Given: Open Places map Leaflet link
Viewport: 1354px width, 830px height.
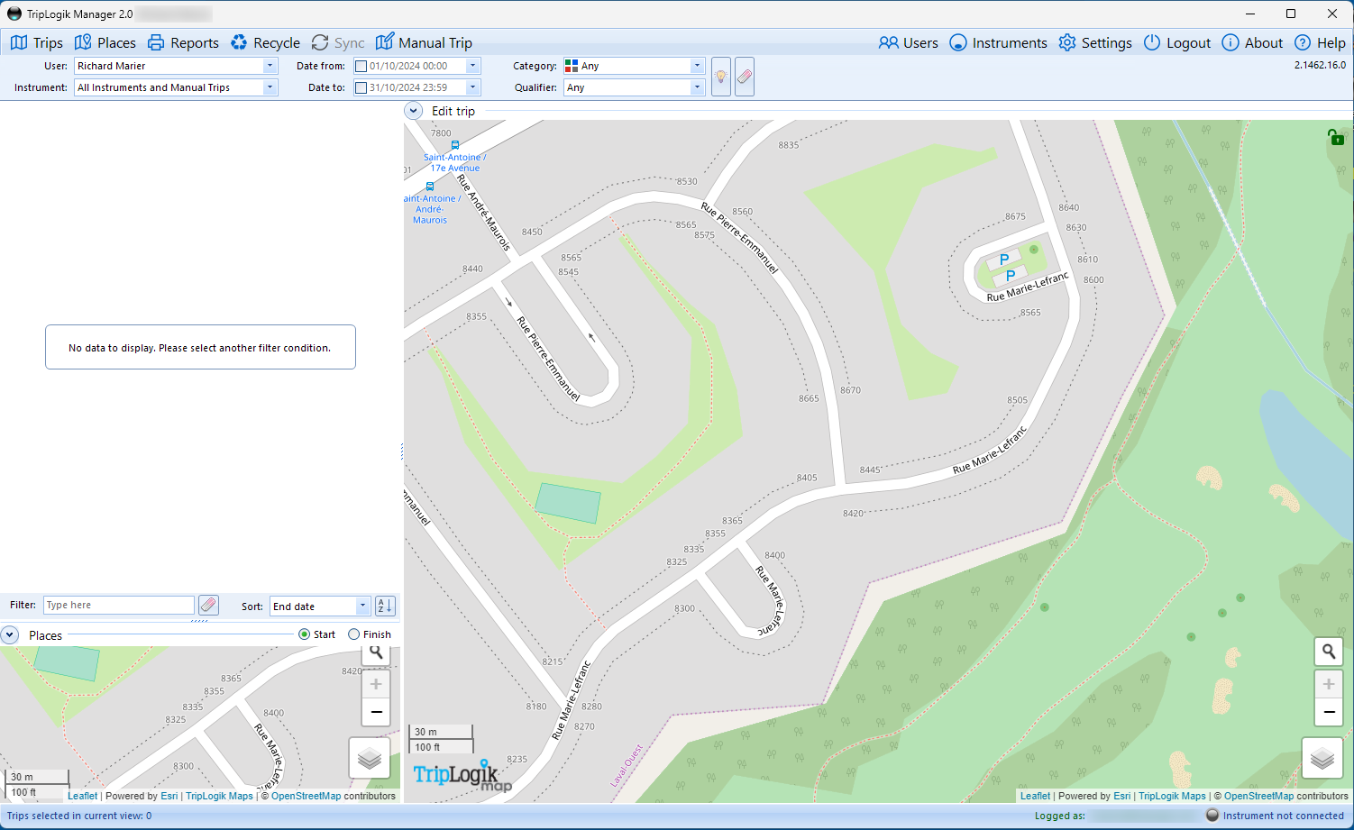Looking at the screenshot, I should pos(82,796).
